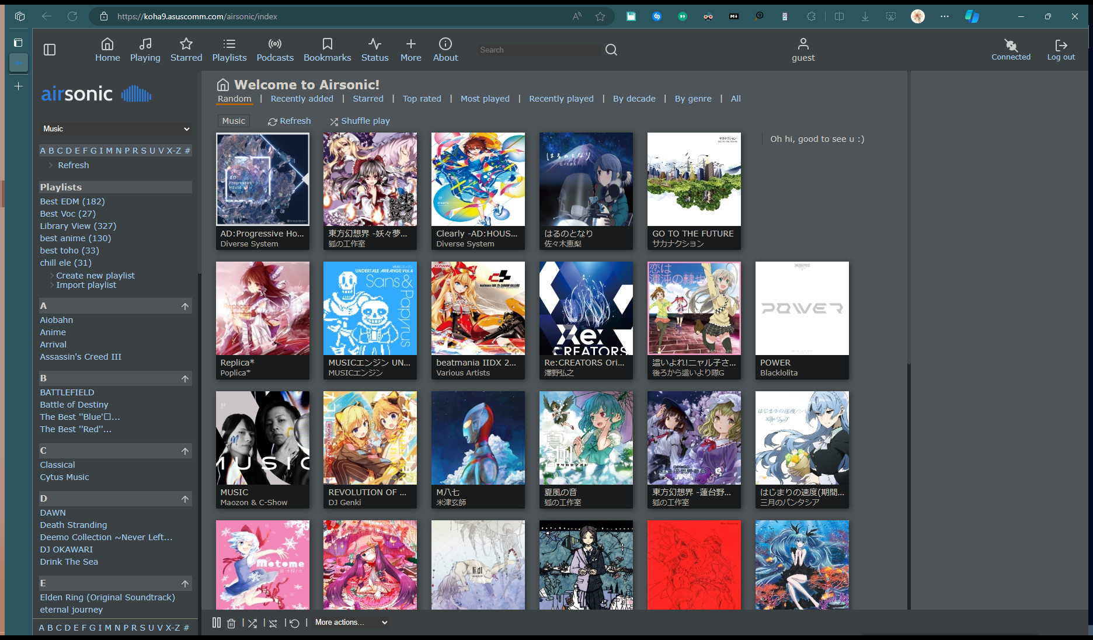Screen dimensions: 1093x640
Task: Start Shuffle play
Action: click(360, 121)
